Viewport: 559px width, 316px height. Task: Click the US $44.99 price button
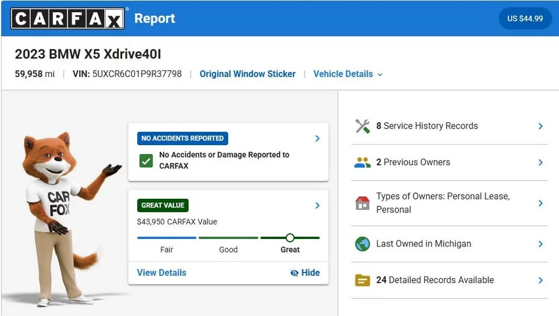(x=525, y=19)
